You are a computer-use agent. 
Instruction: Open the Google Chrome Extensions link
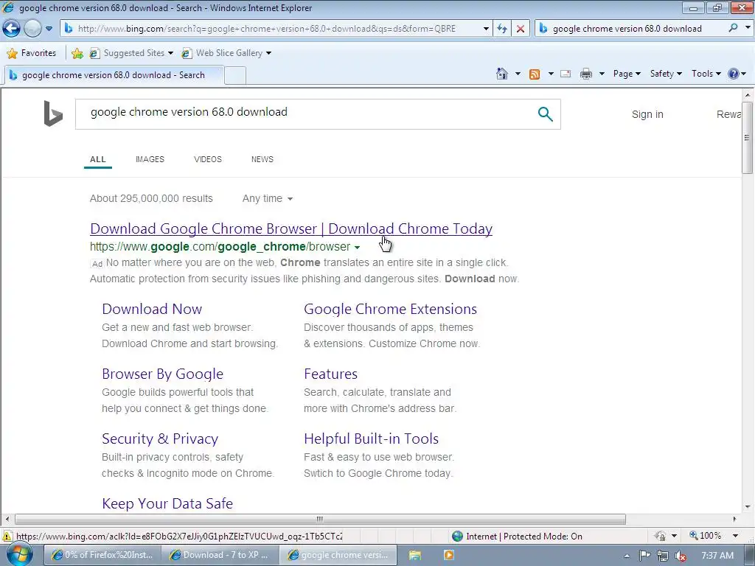click(390, 309)
